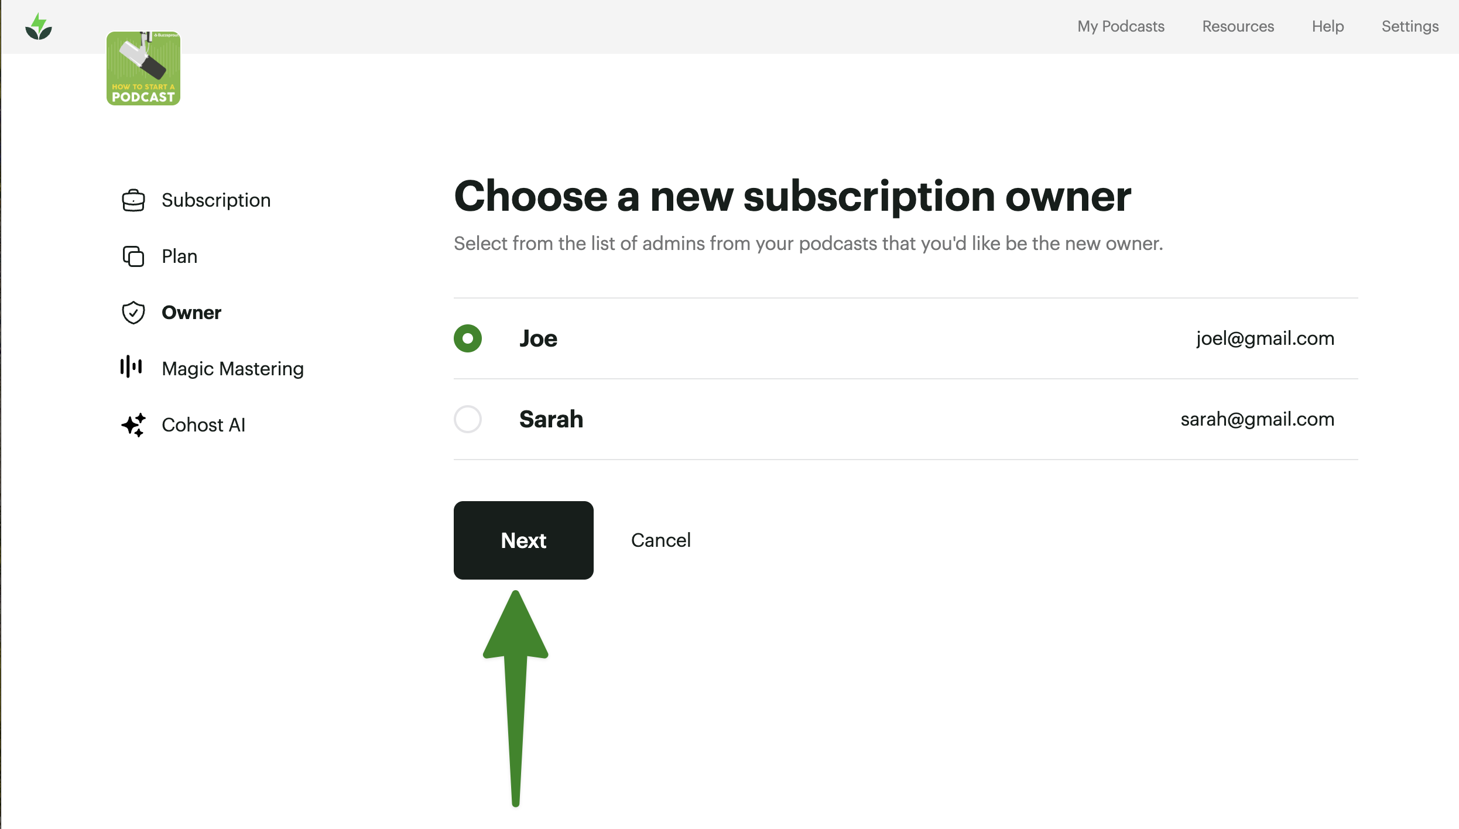Click the Subscription briefcase icon

coord(133,200)
